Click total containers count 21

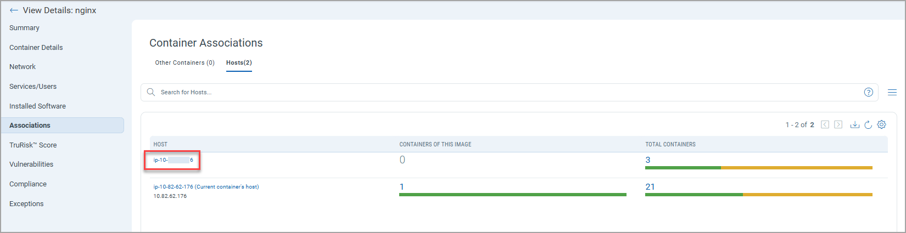[x=650, y=187]
